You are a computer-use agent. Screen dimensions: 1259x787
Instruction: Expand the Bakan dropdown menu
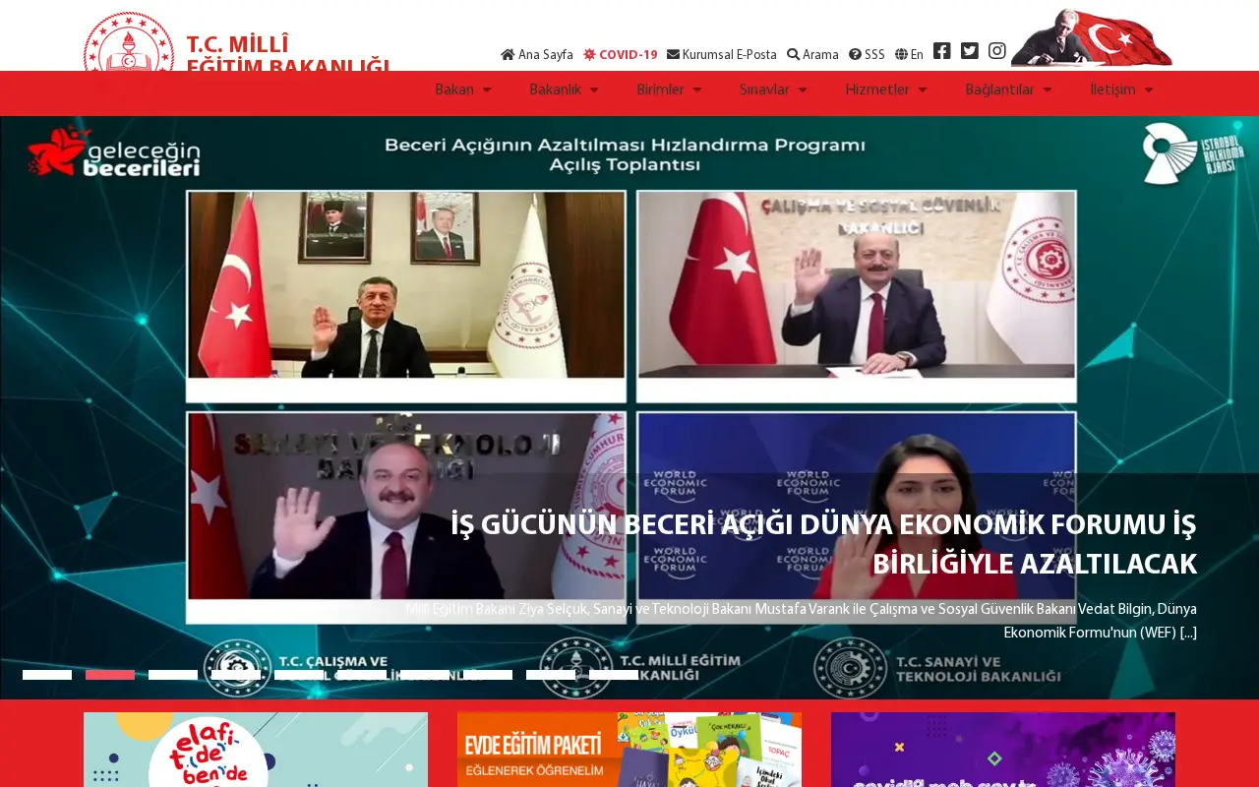pos(463,90)
